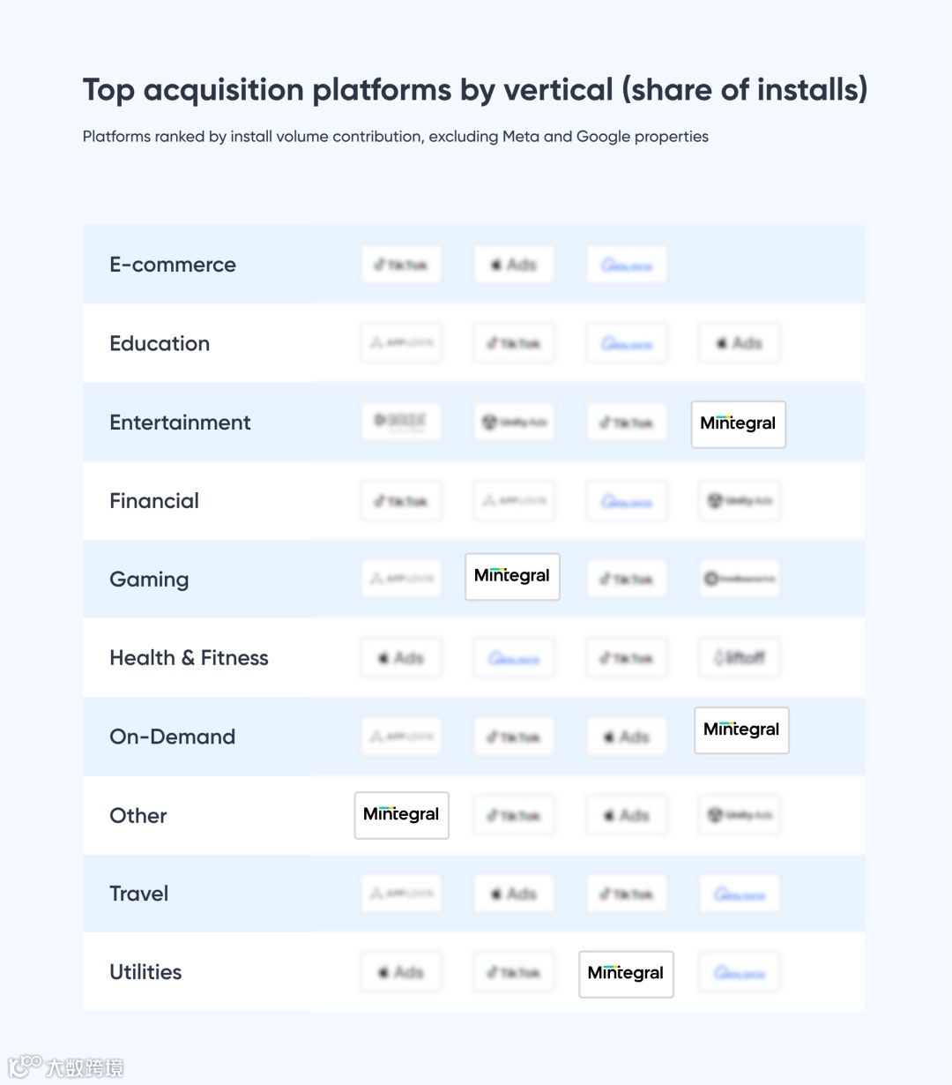Viewport: 952px width, 1085px height.
Task: Select Mintegral logo in the Utilities row
Action: click(x=626, y=973)
